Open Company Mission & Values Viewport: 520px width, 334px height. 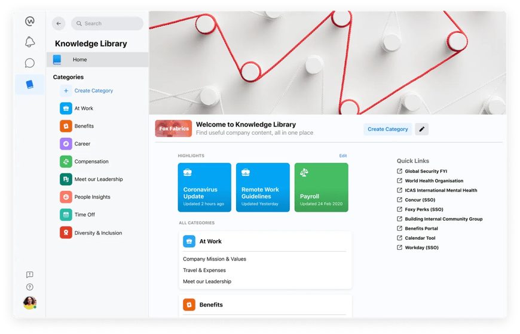pyautogui.click(x=215, y=259)
